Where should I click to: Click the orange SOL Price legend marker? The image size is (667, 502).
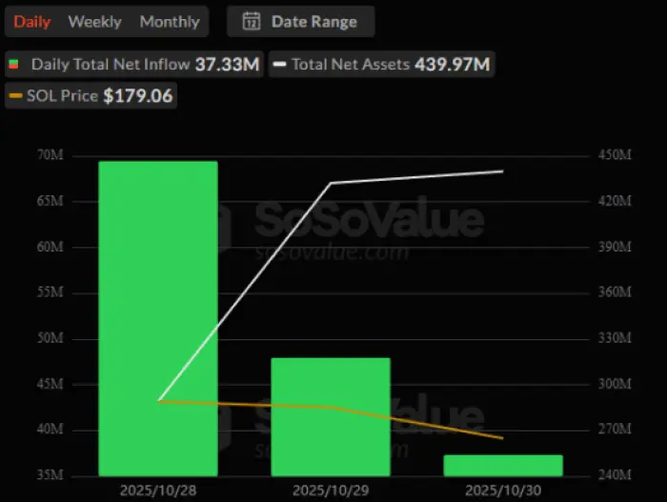[x=16, y=95]
